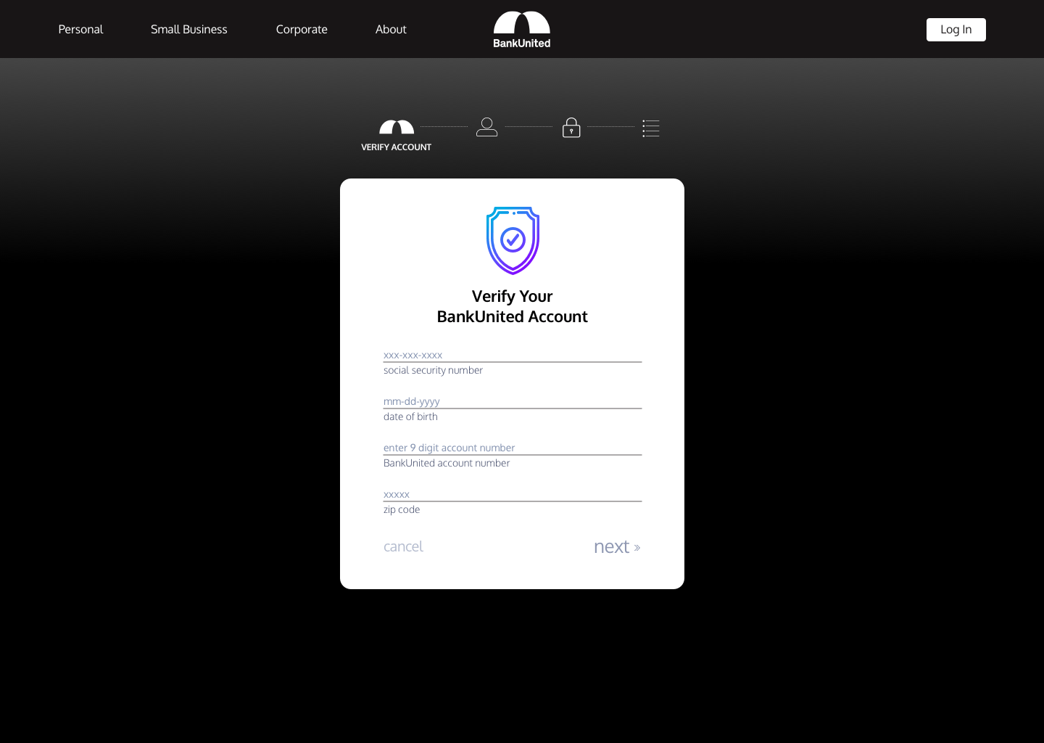Click the list summary step icon
The width and height of the screenshot is (1044, 743).
[x=651, y=128]
